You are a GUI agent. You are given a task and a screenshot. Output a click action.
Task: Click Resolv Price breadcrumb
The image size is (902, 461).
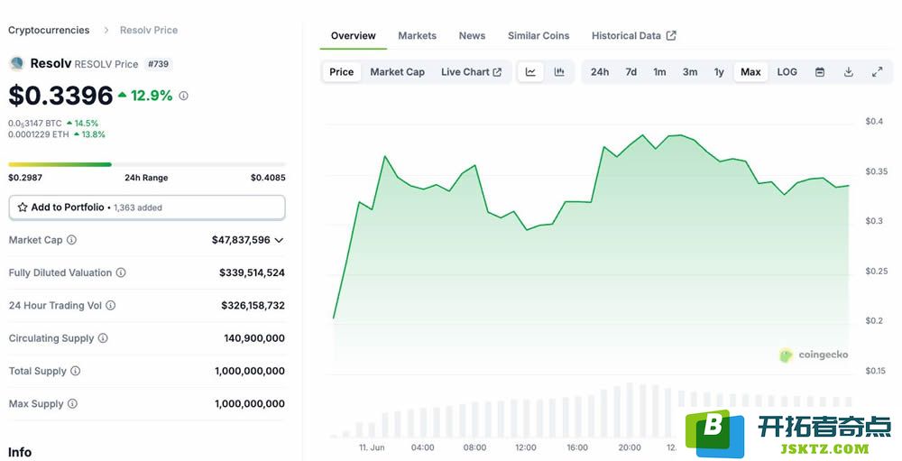coord(149,30)
